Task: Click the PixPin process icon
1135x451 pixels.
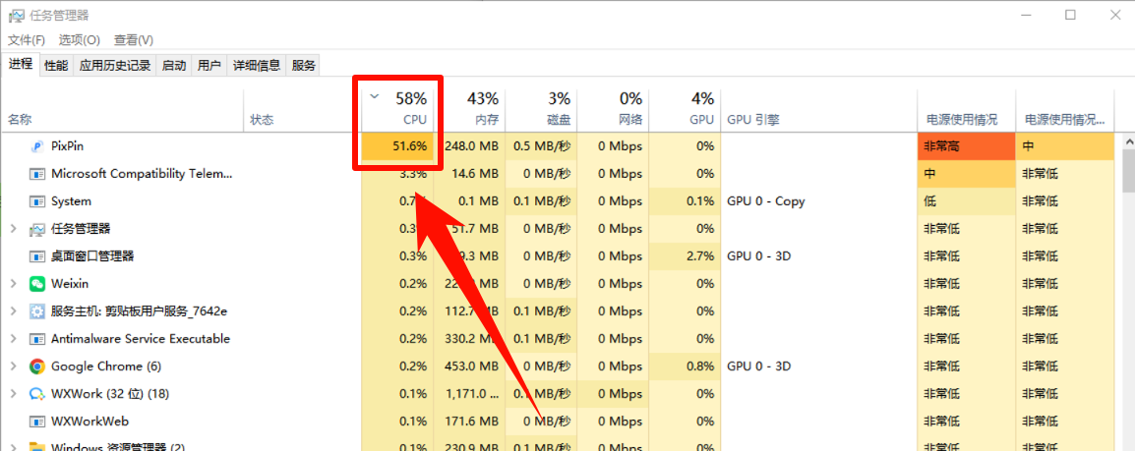Action: click(x=36, y=146)
